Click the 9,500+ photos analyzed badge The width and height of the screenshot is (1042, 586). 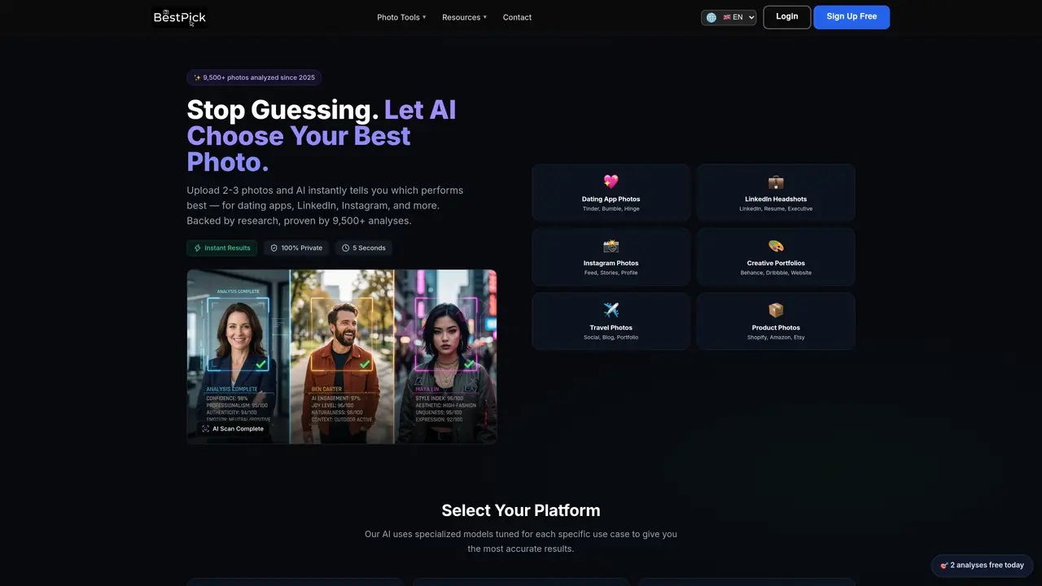click(254, 77)
